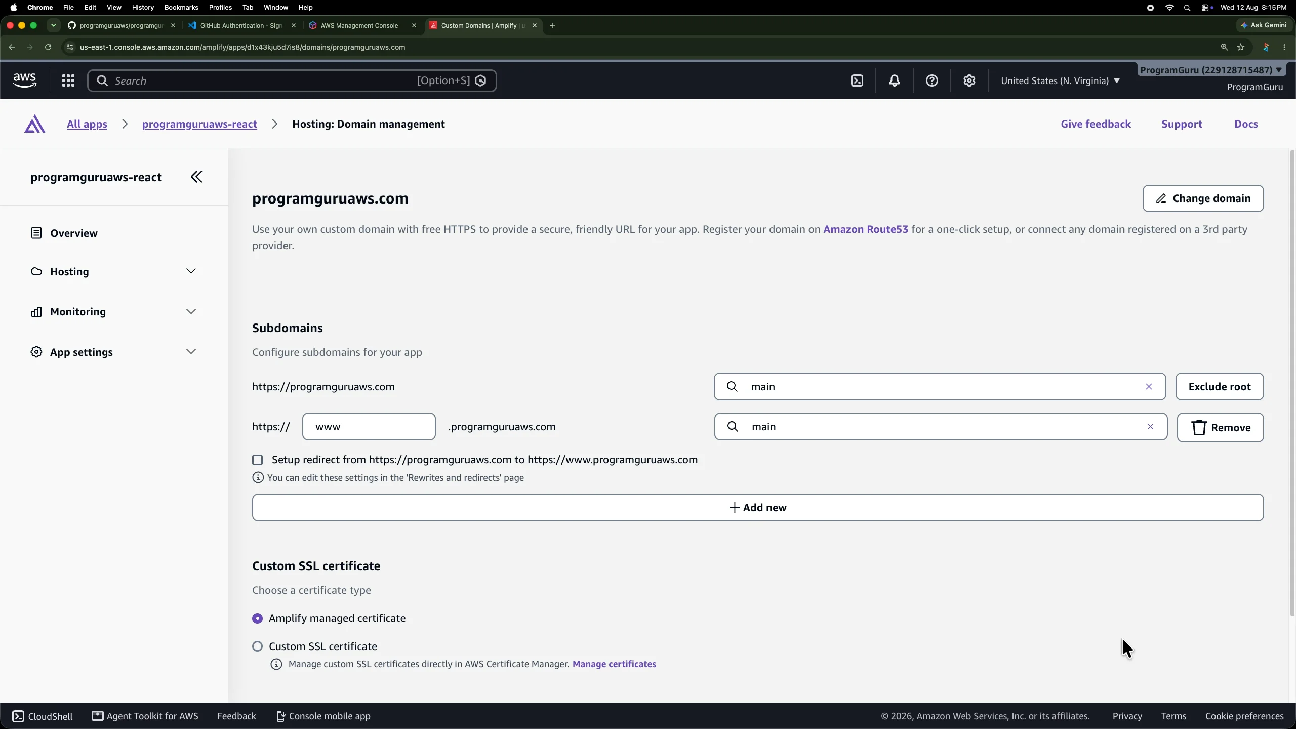Close the GitHub Authentication tab

(x=294, y=25)
